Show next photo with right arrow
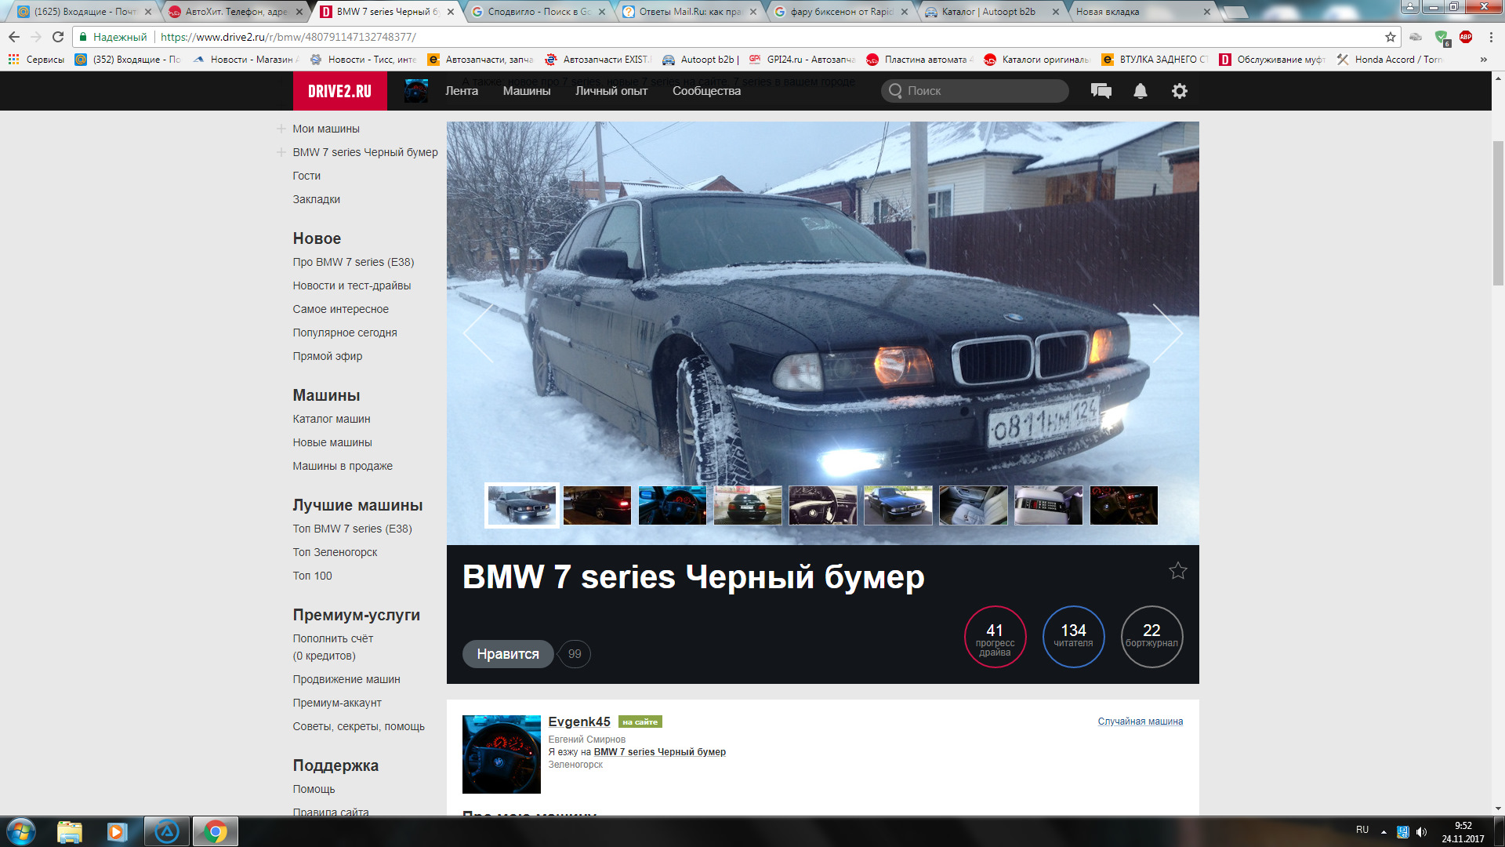Screen dimensions: 1505x847 click(1167, 333)
